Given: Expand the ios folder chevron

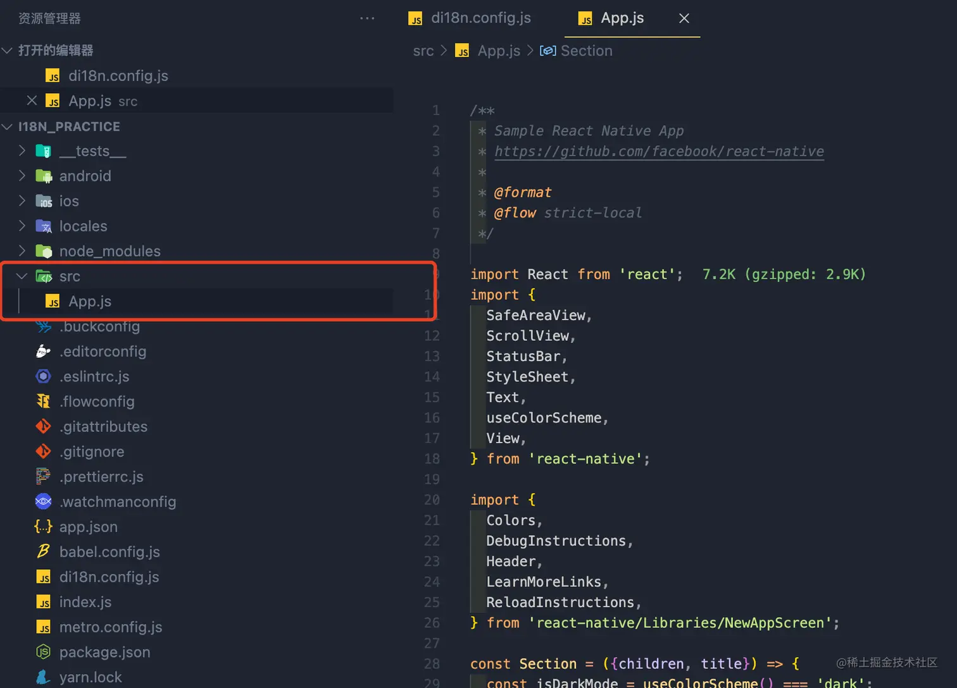Looking at the screenshot, I should point(22,201).
